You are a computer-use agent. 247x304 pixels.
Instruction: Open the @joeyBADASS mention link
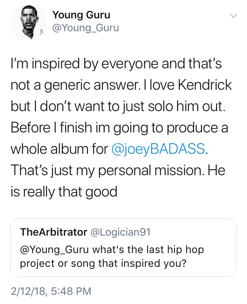159,149
